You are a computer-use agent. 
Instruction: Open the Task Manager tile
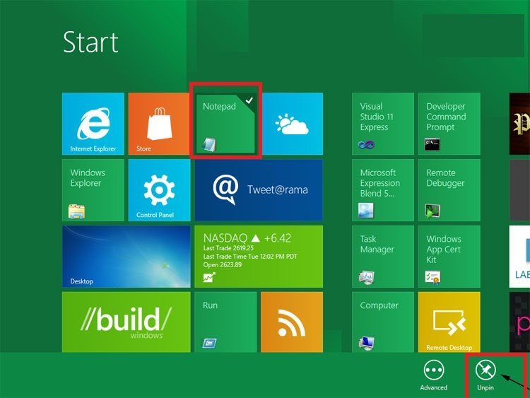382,257
